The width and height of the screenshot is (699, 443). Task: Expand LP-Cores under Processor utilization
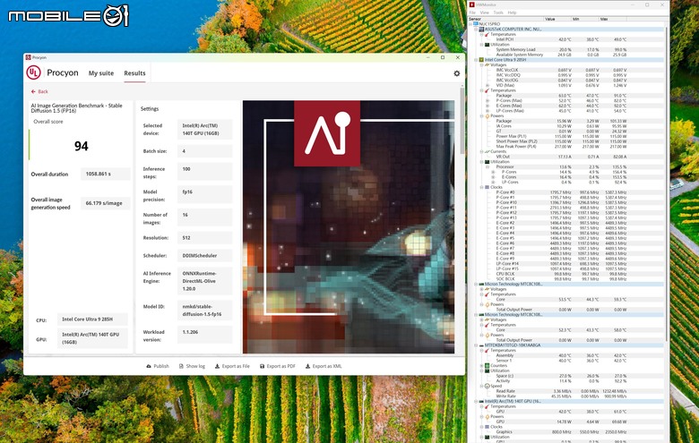(493, 182)
